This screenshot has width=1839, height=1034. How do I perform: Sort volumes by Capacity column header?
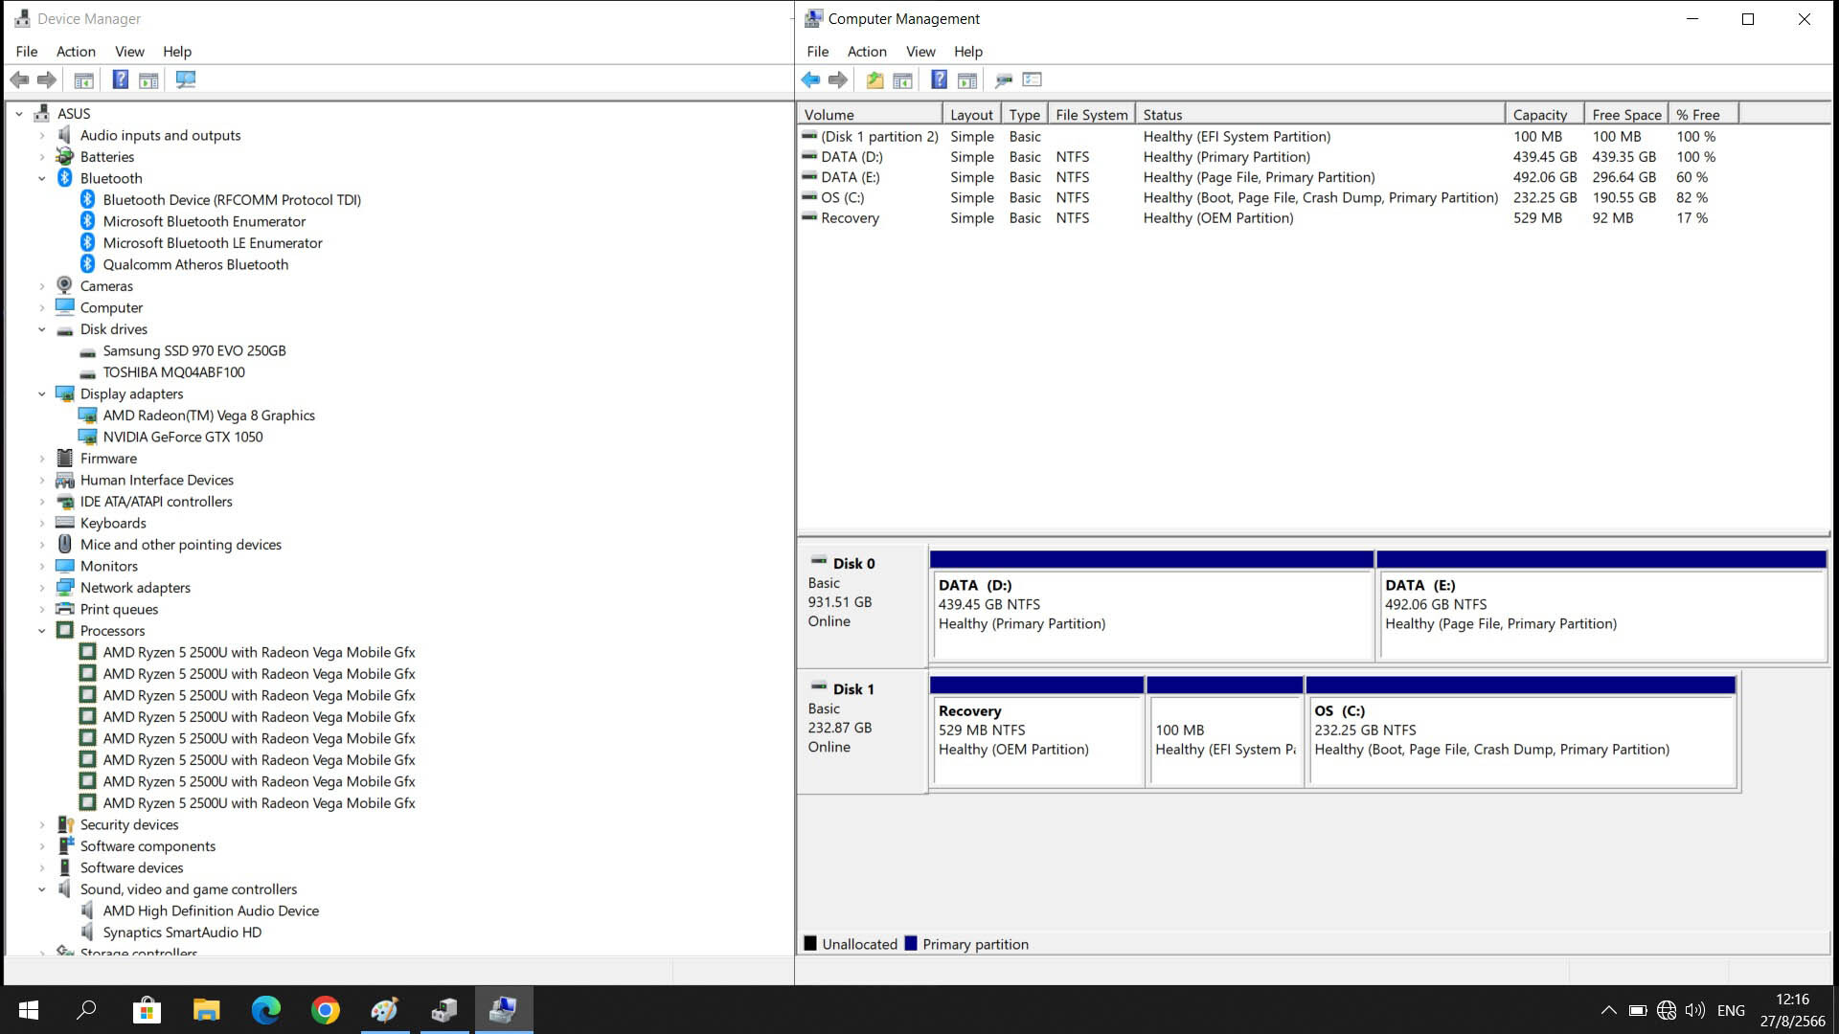[x=1544, y=115]
